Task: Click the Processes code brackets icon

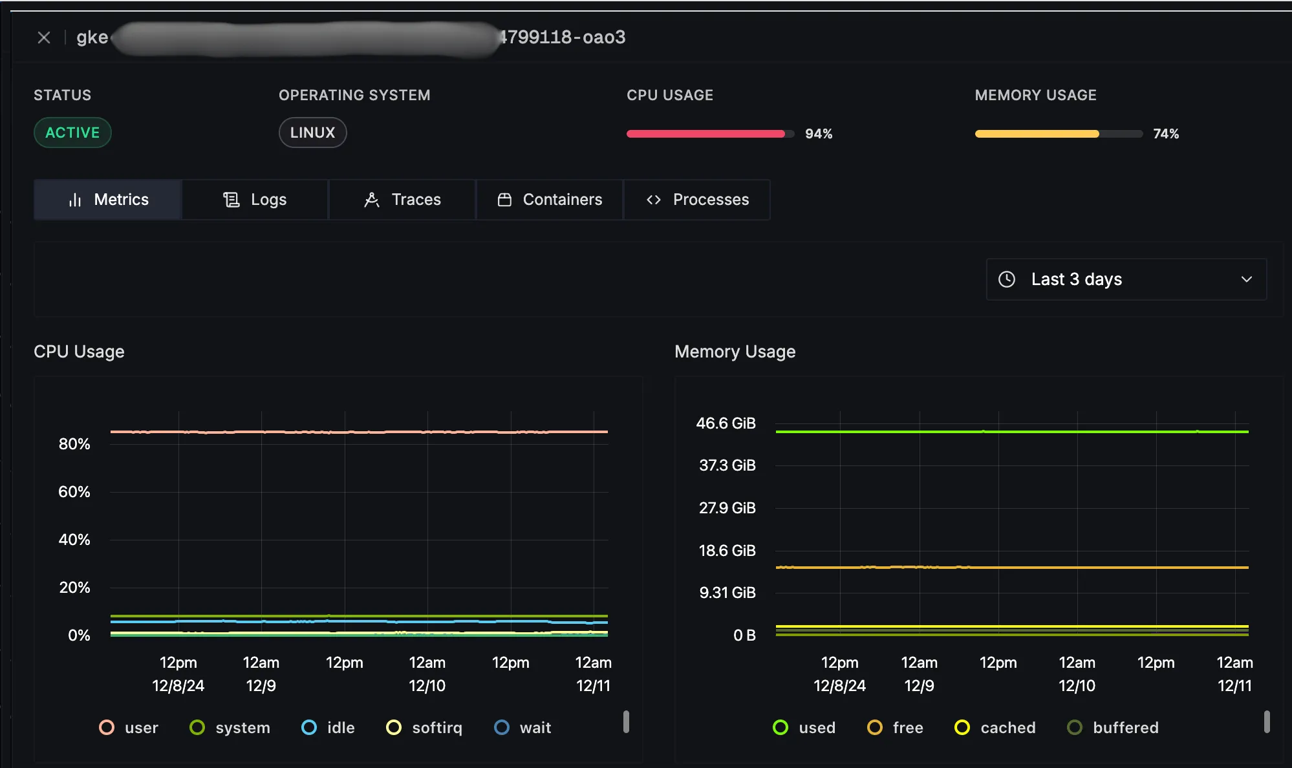Action: pyautogui.click(x=654, y=200)
